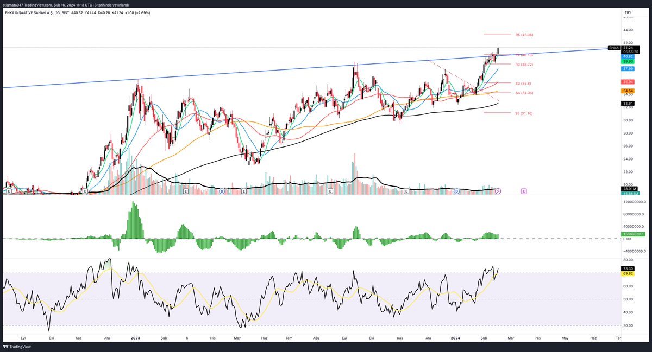Click the S4 (34.34) pivot label
The width and height of the screenshot is (652, 352).
(524, 93)
